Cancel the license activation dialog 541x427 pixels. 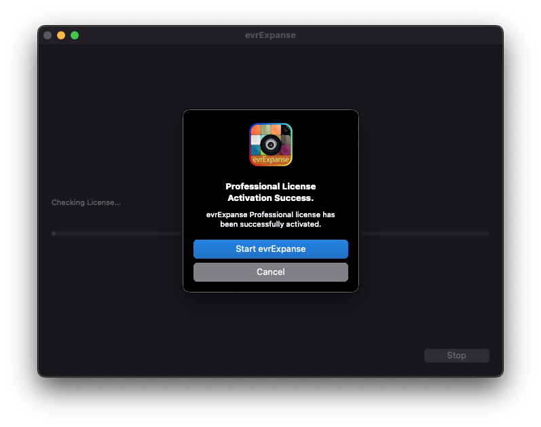tap(270, 272)
